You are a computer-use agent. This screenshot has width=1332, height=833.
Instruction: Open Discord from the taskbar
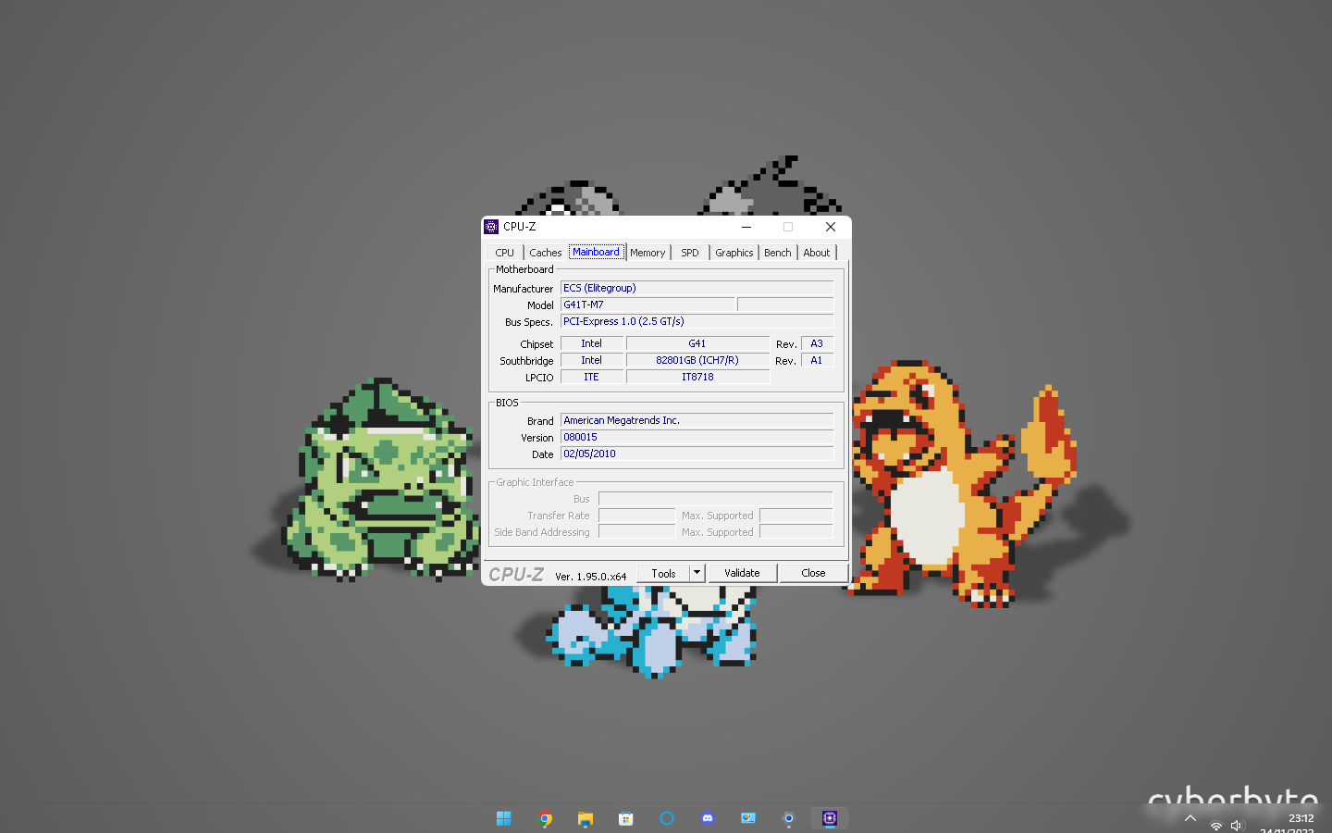[x=708, y=818]
